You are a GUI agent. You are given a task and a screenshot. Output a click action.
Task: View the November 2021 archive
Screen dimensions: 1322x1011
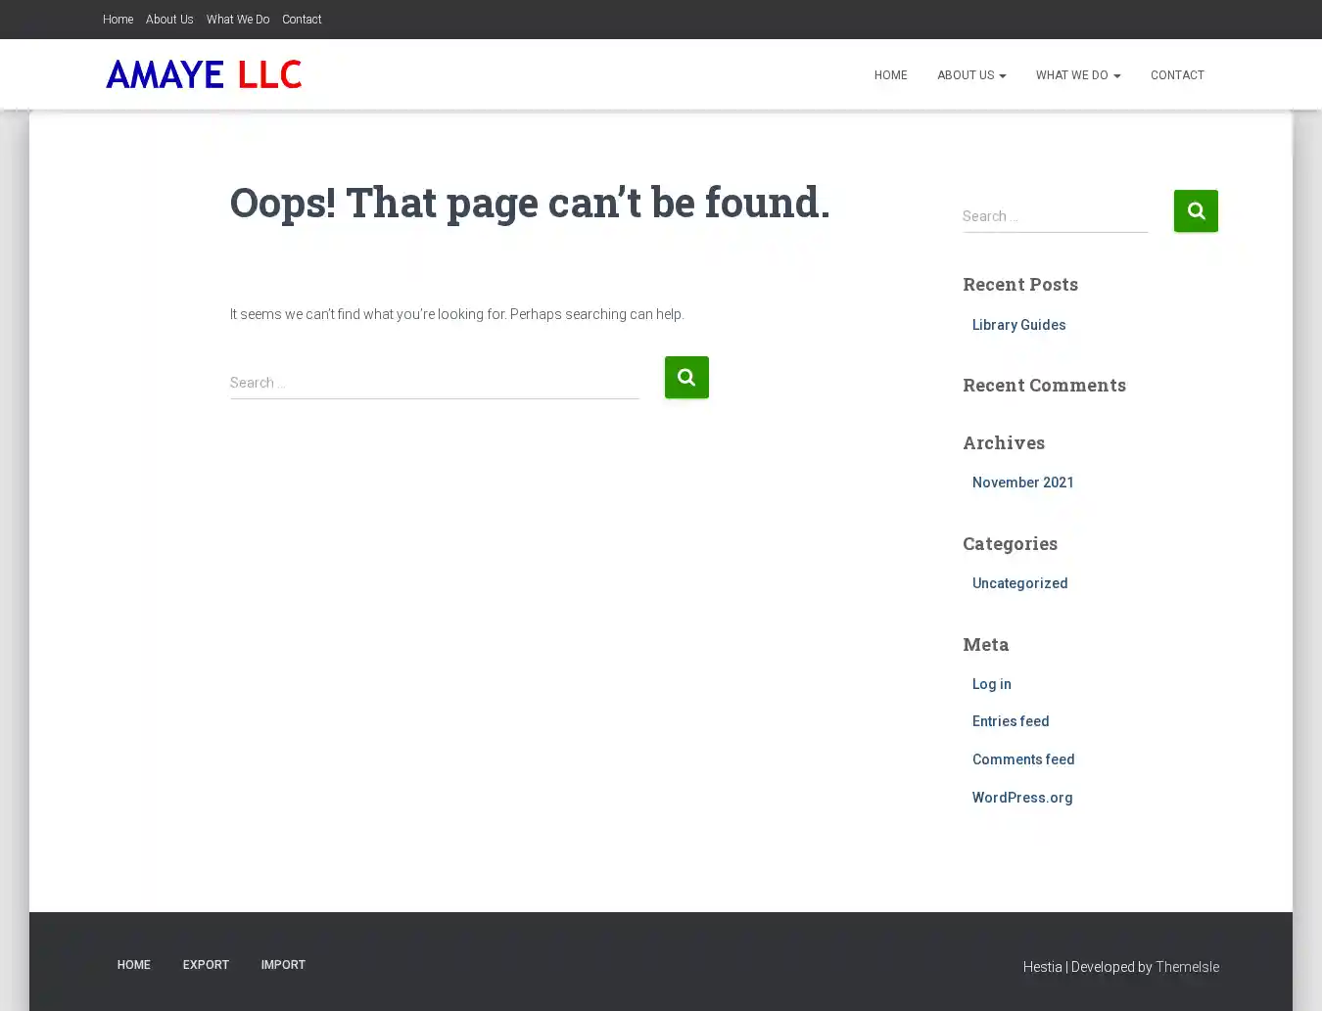pos(1022,483)
